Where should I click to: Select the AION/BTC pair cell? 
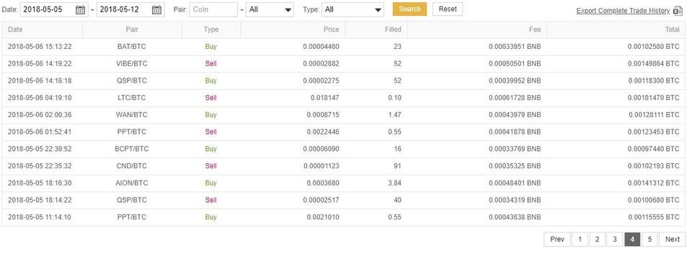tap(131, 183)
